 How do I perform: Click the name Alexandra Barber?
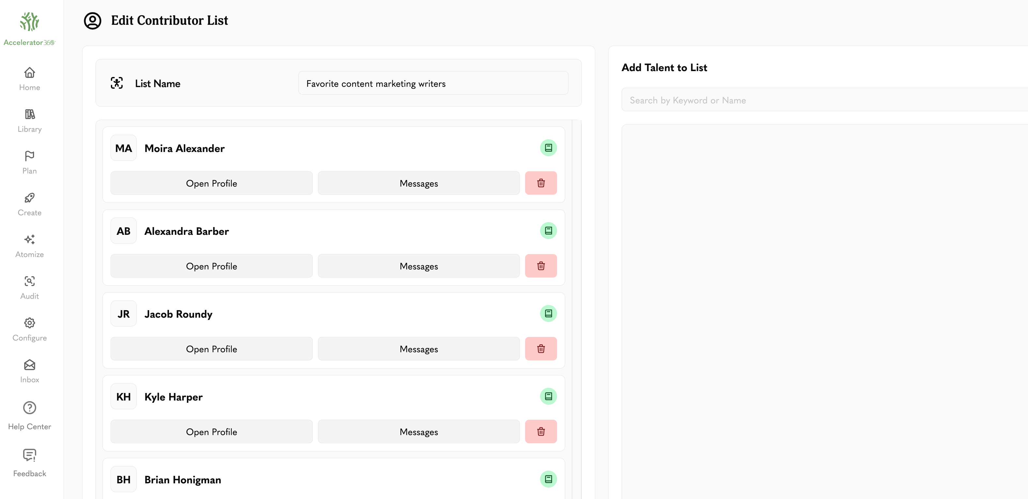coord(186,231)
